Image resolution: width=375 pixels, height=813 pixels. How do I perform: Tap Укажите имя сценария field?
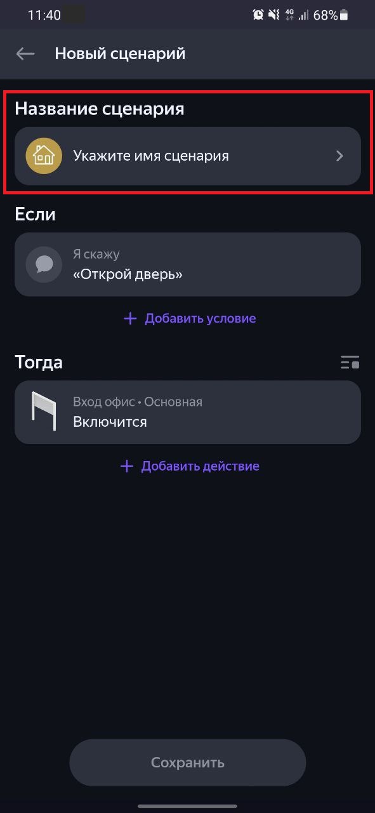(188, 156)
